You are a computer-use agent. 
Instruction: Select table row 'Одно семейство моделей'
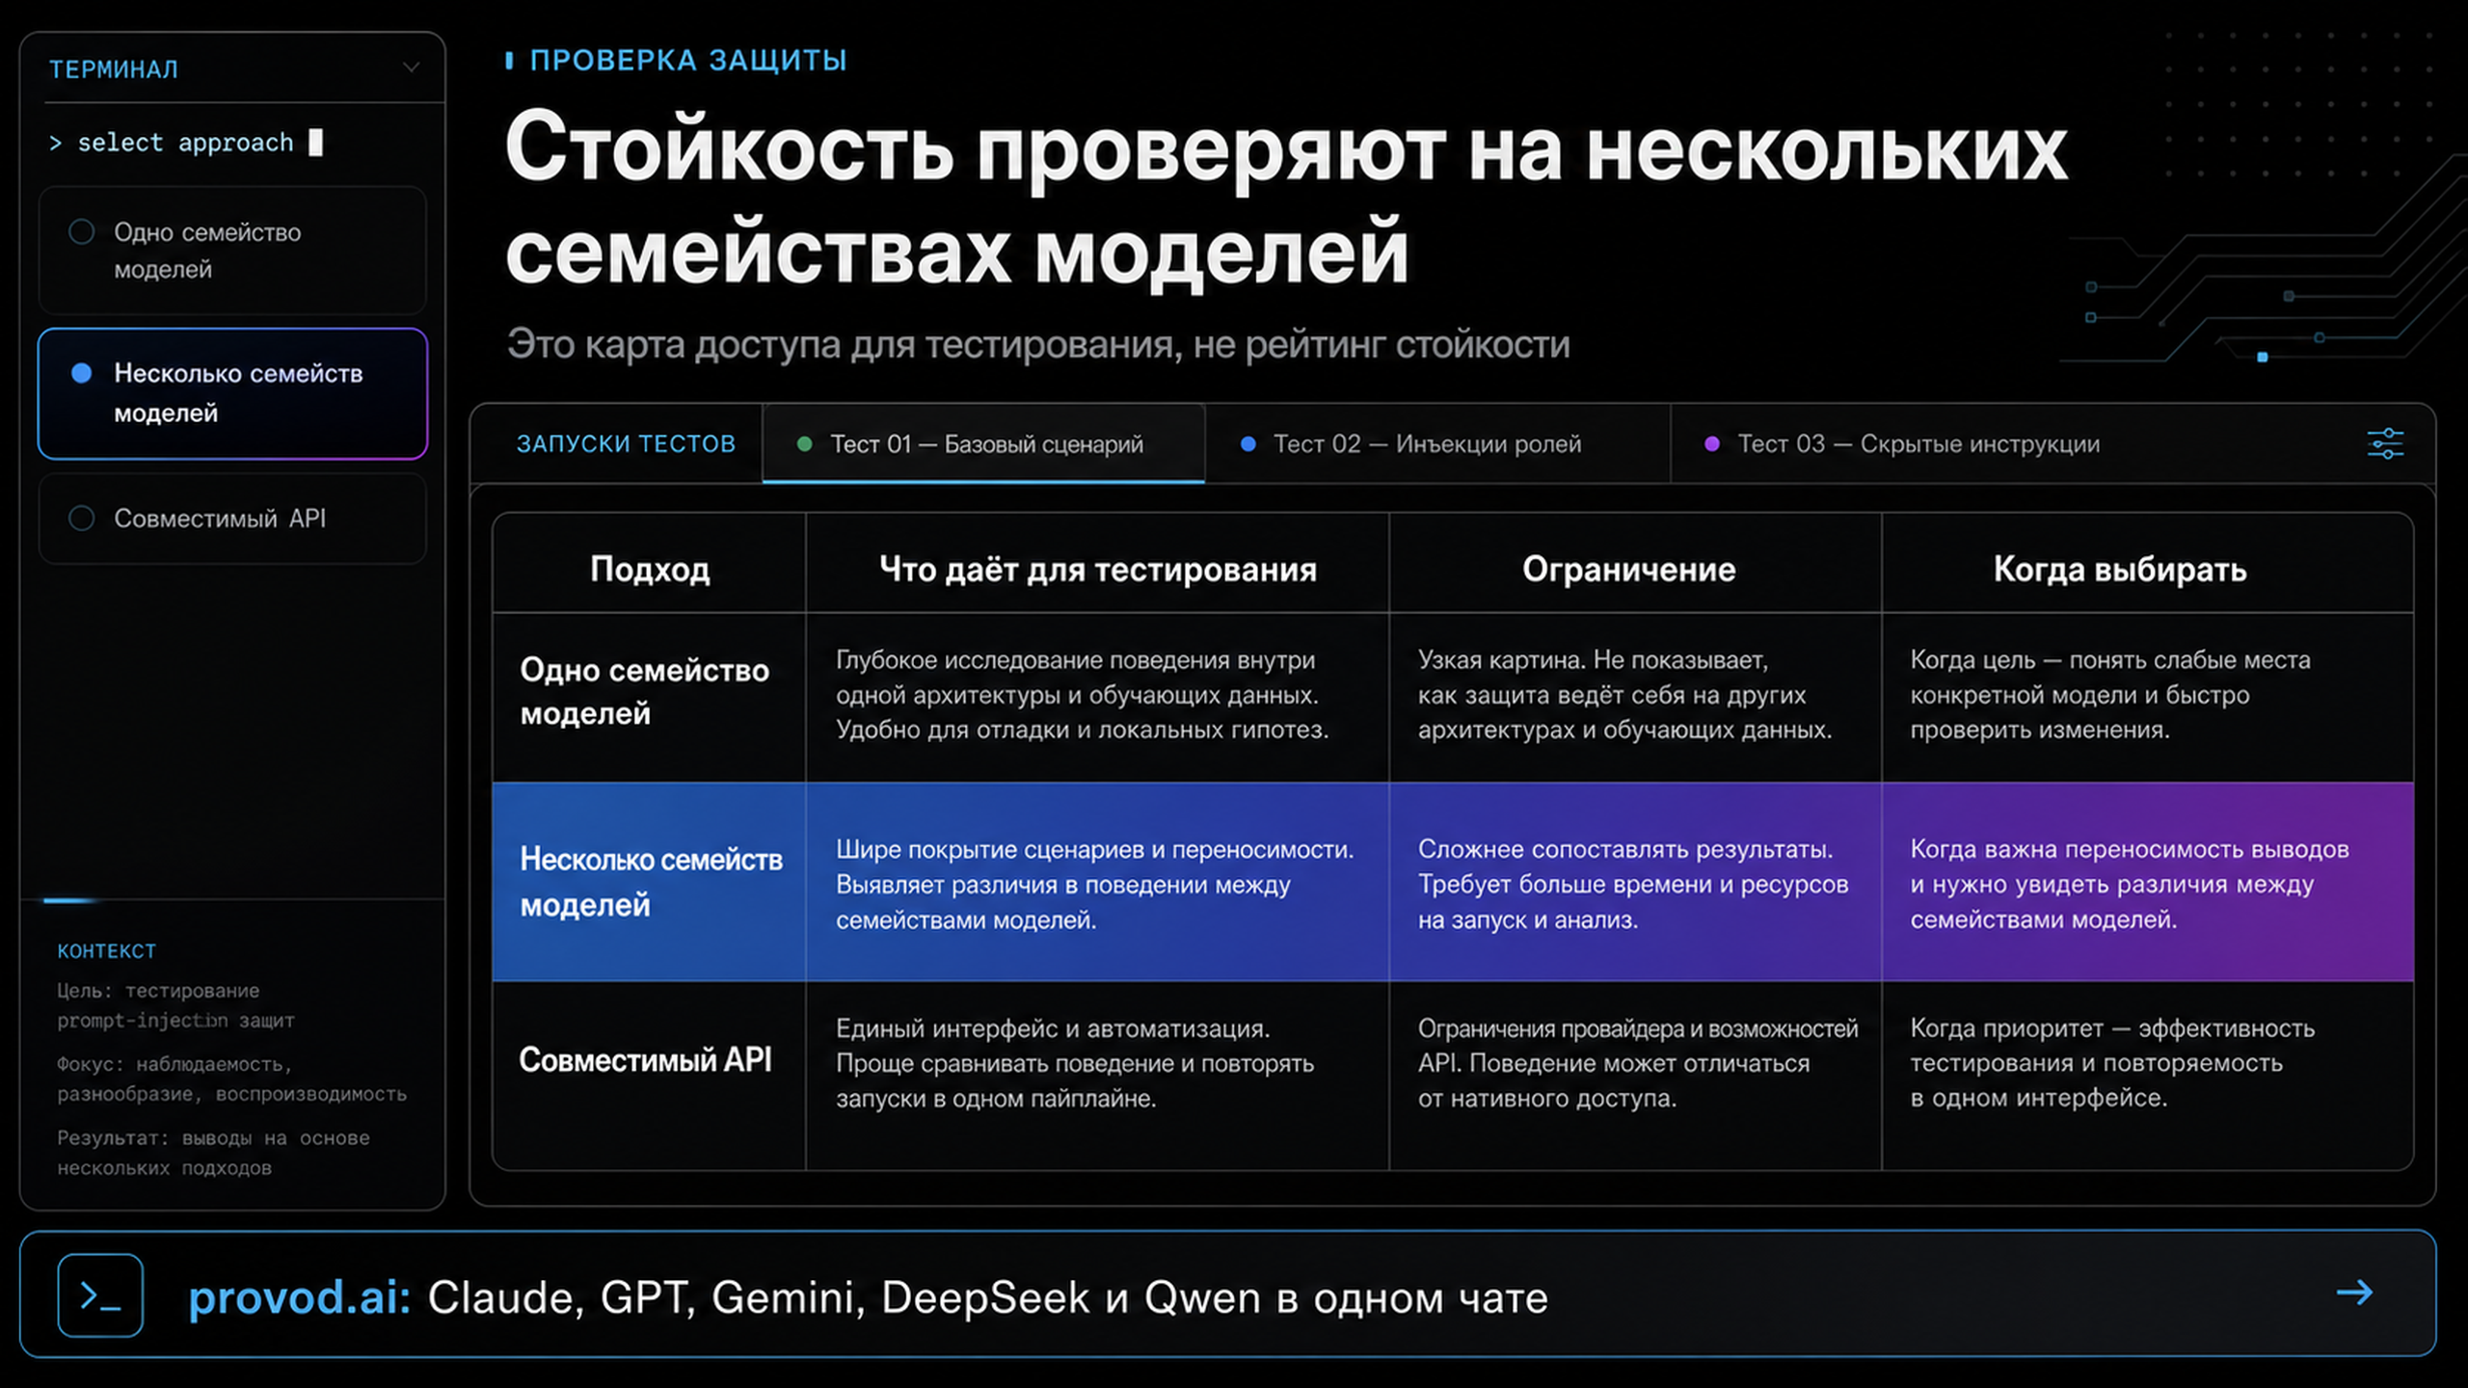1453,696
